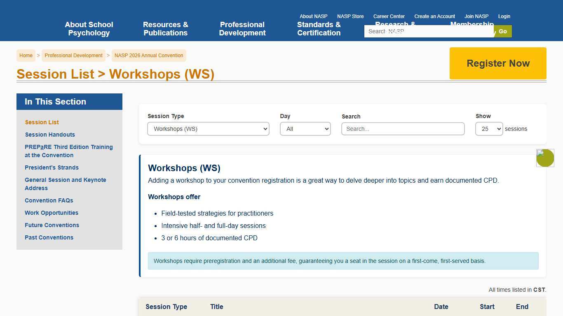The height and width of the screenshot is (316, 563).
Task: Click the Login link
Action: (504, 16)
